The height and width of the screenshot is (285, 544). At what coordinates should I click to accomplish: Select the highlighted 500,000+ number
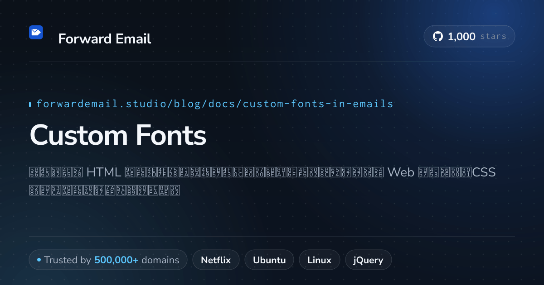pos(117,260)
